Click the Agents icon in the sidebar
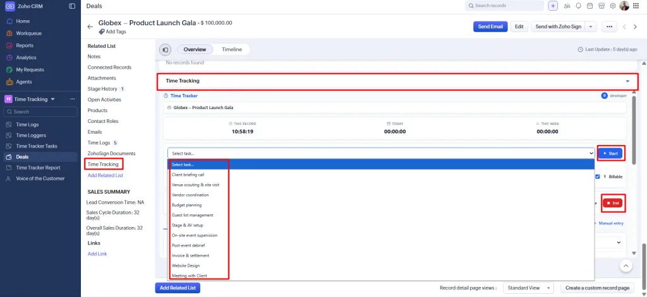This screenshot has width=647, height=297. (9, 82)
